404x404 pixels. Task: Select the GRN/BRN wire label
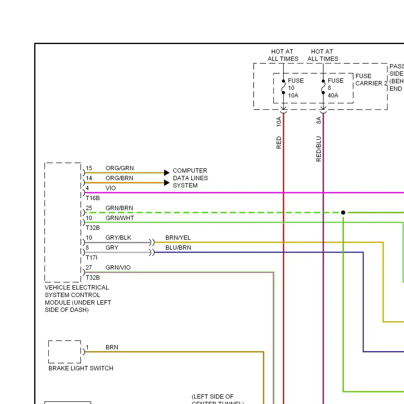tap(119, 208)
